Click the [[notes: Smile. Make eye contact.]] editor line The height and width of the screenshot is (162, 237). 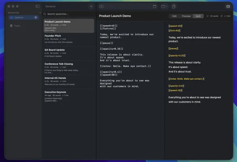[x=125, y=66]
